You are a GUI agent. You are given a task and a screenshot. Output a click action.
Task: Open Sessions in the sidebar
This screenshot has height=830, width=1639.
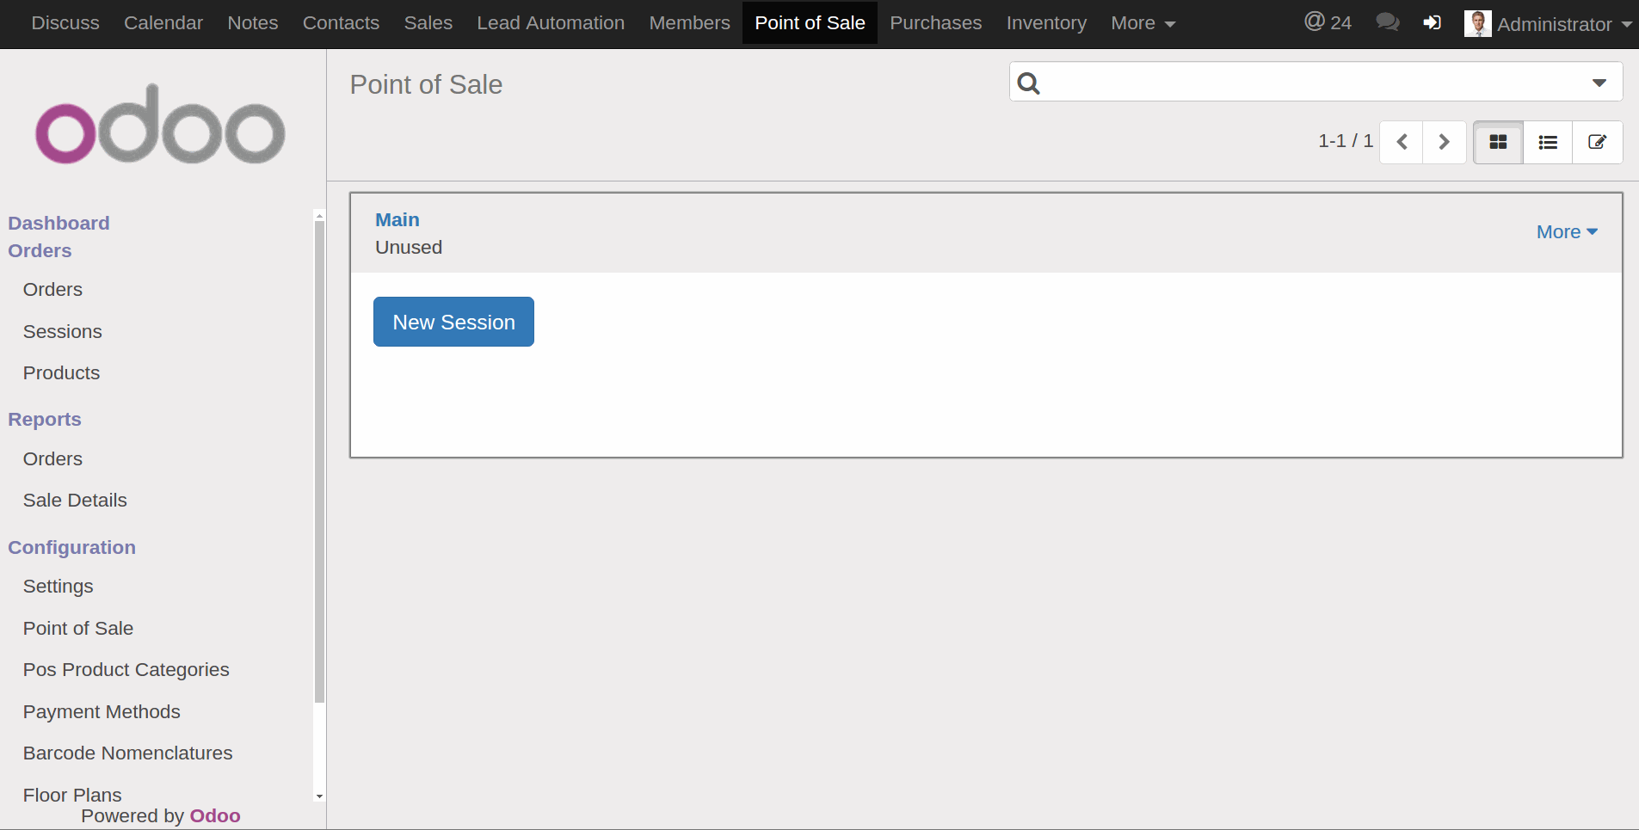coord(63,332)
